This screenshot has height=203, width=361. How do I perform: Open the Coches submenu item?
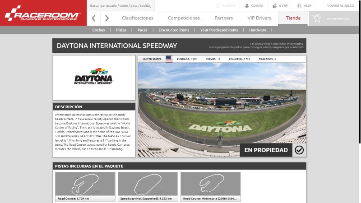tap(98, 30)
